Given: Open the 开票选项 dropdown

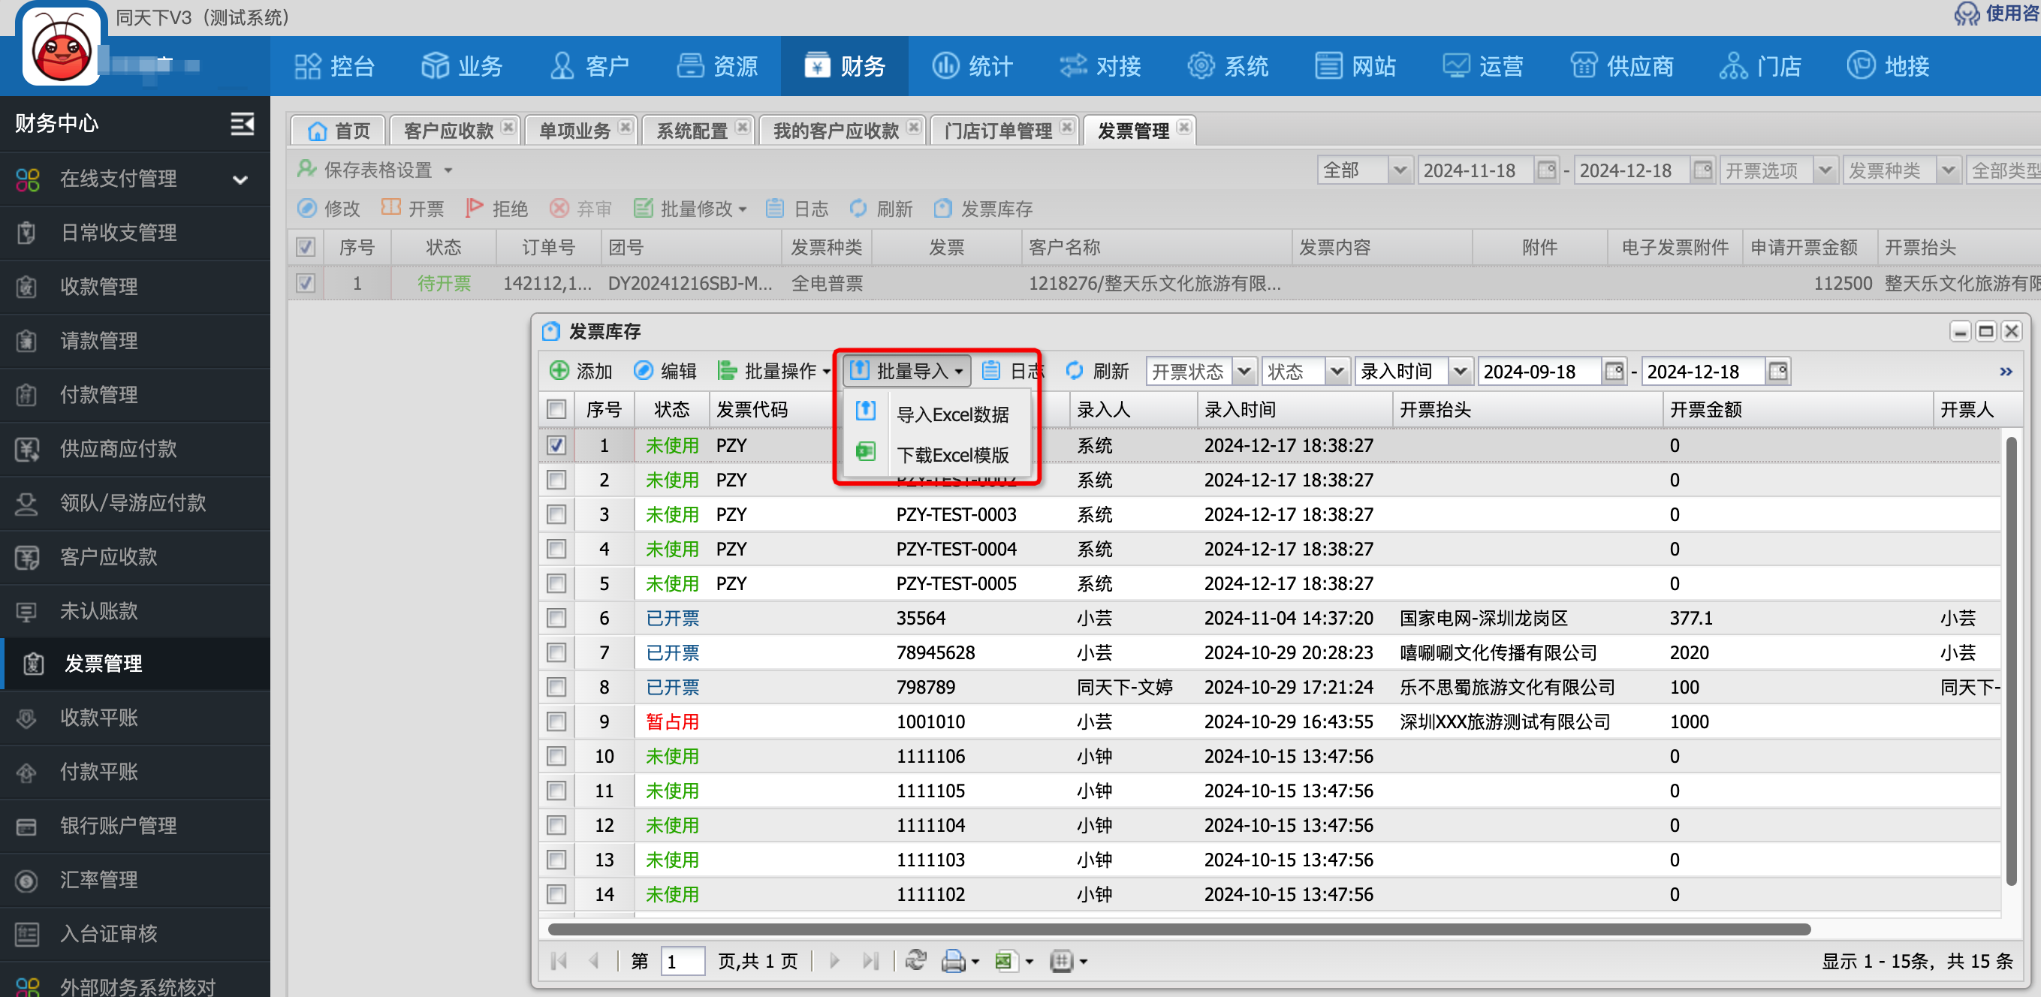Looking at the screenshot, I should pos(1777,170).
